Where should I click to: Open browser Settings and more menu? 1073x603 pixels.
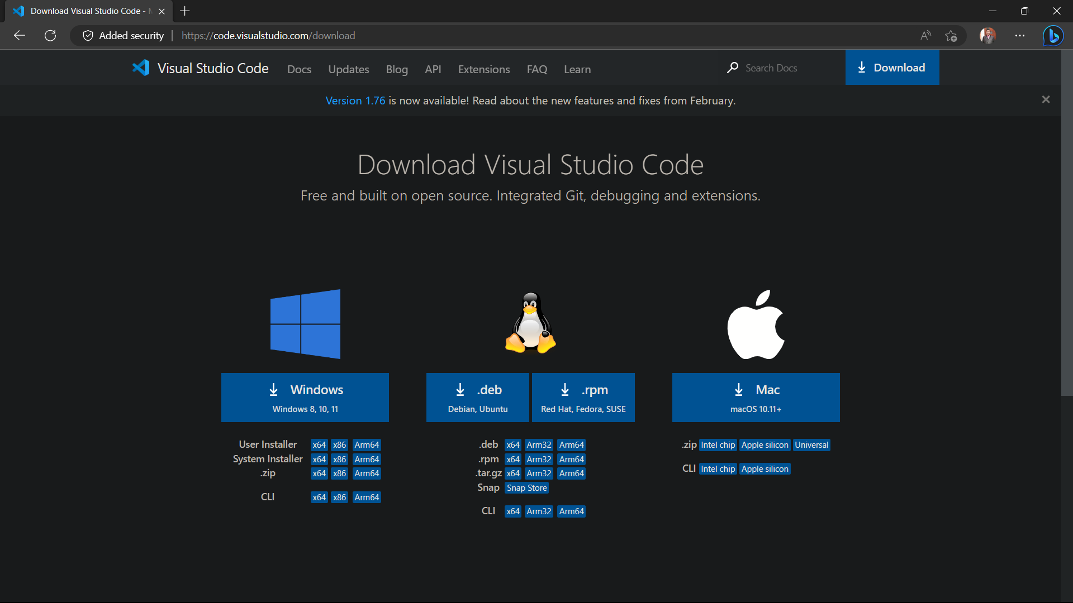(1020, 36)
